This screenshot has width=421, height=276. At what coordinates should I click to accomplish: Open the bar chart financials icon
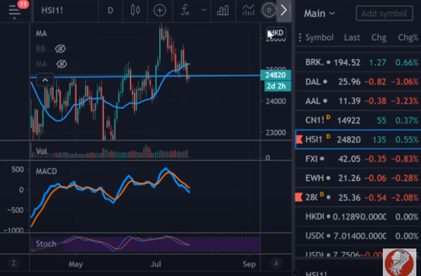point(223,11)
